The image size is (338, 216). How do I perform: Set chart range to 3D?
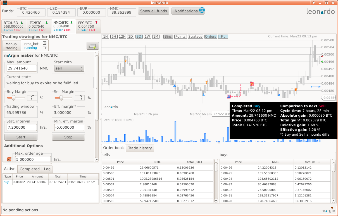click(x=139, y=37)
